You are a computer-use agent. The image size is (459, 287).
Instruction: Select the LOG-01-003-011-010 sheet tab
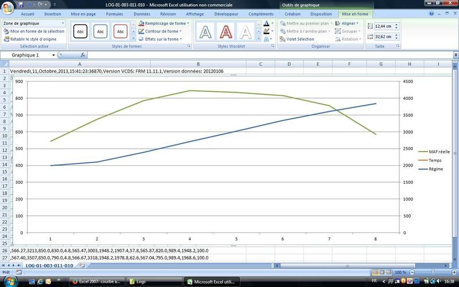coord(49,266)
